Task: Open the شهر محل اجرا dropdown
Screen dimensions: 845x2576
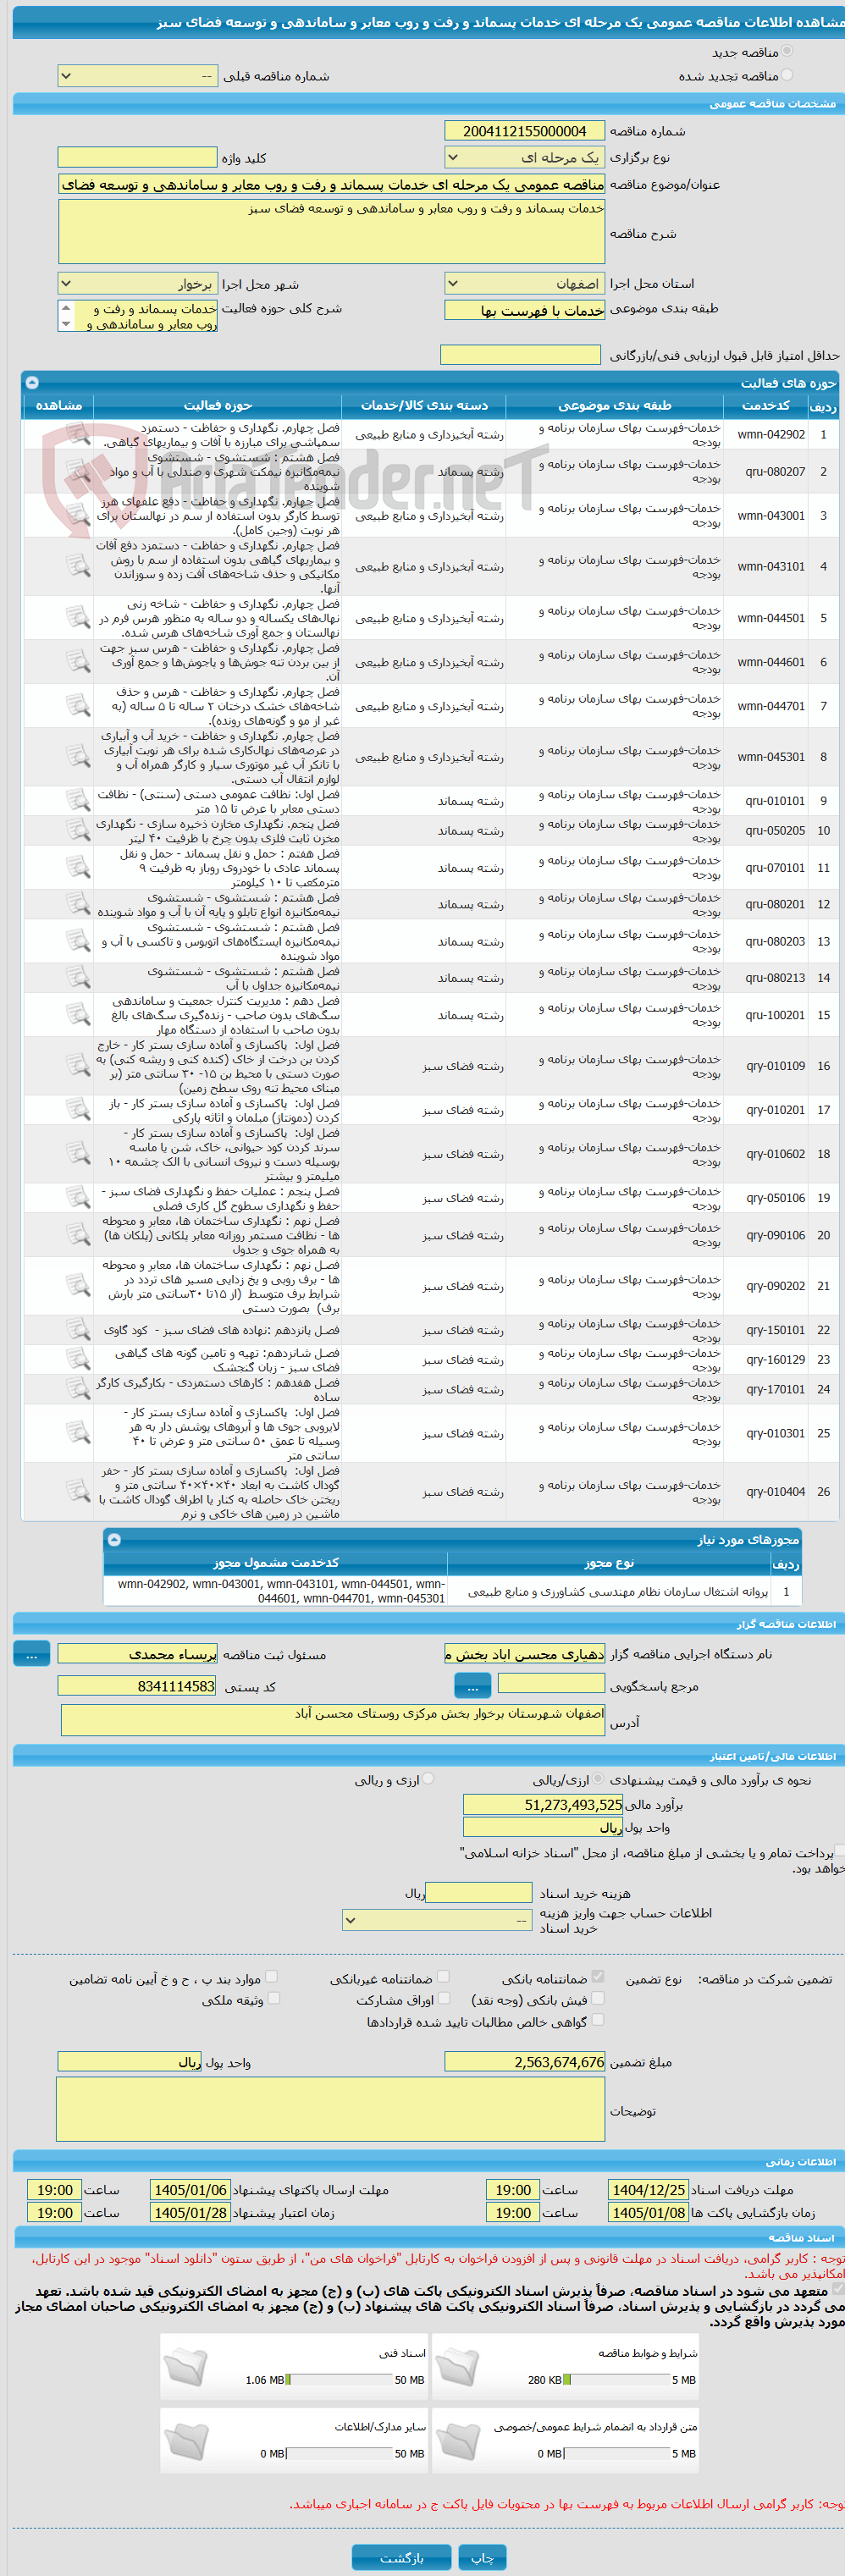Action: pos(138,284)
